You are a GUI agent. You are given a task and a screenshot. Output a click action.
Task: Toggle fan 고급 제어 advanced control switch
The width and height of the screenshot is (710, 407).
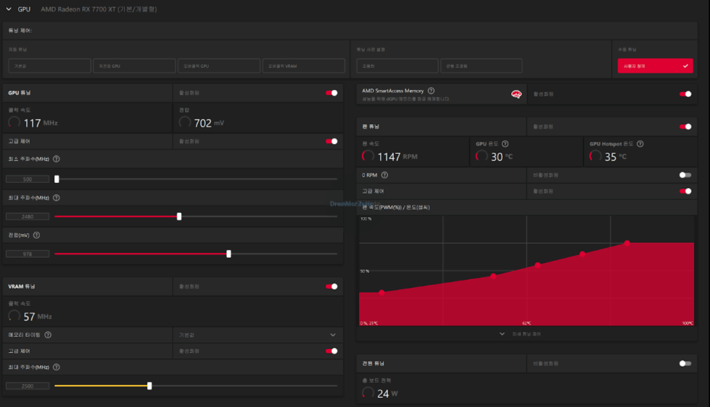click(x=685, y=191)
